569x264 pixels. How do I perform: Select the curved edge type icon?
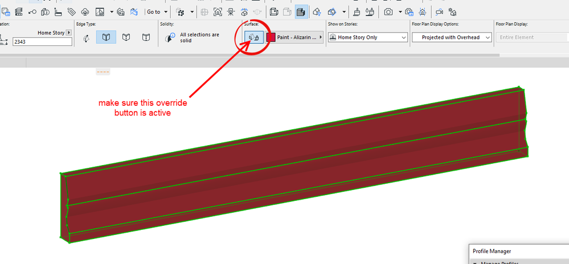(86, 38)
